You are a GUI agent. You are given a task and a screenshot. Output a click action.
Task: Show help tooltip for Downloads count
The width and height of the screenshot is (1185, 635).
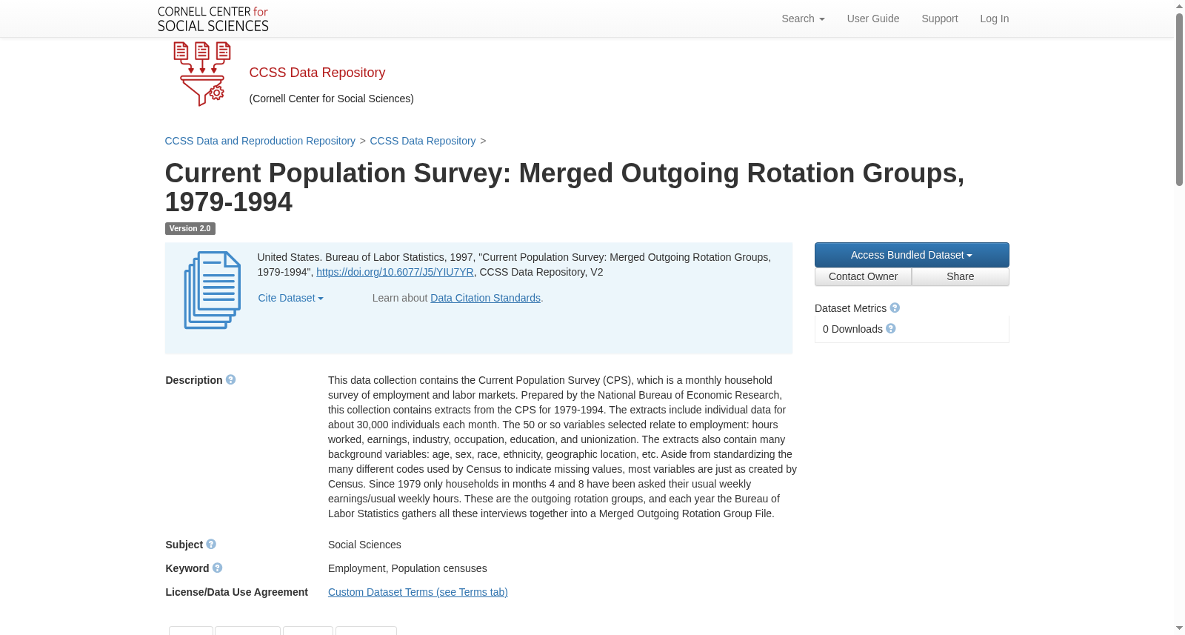click(x=891, y=328)
